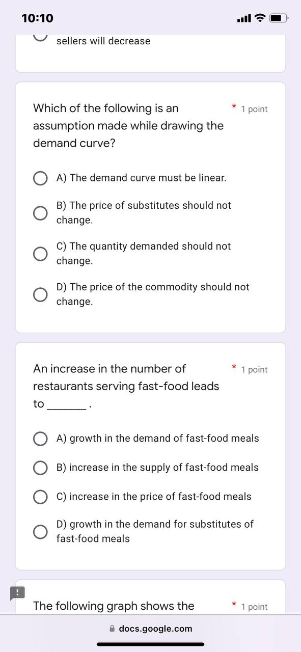
Task: Tap the report abuse exclamation icon
Action: point(17,593)
